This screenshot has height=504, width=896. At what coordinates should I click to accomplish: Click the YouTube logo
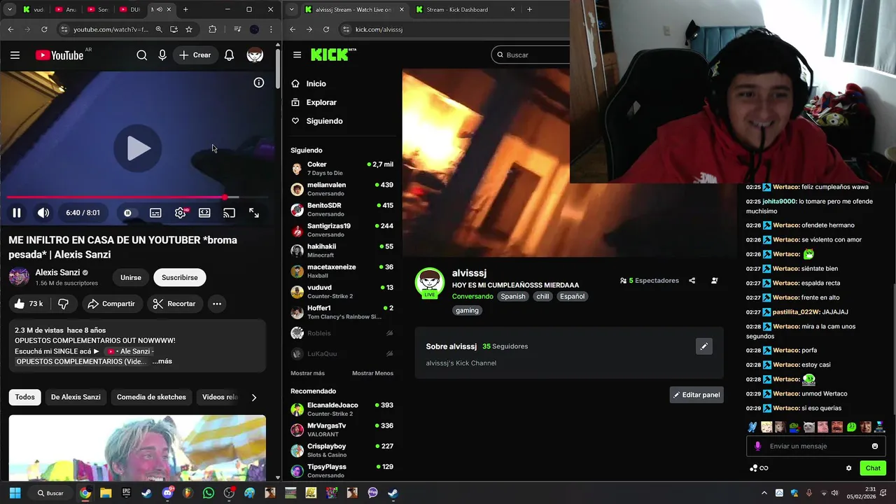59,55
